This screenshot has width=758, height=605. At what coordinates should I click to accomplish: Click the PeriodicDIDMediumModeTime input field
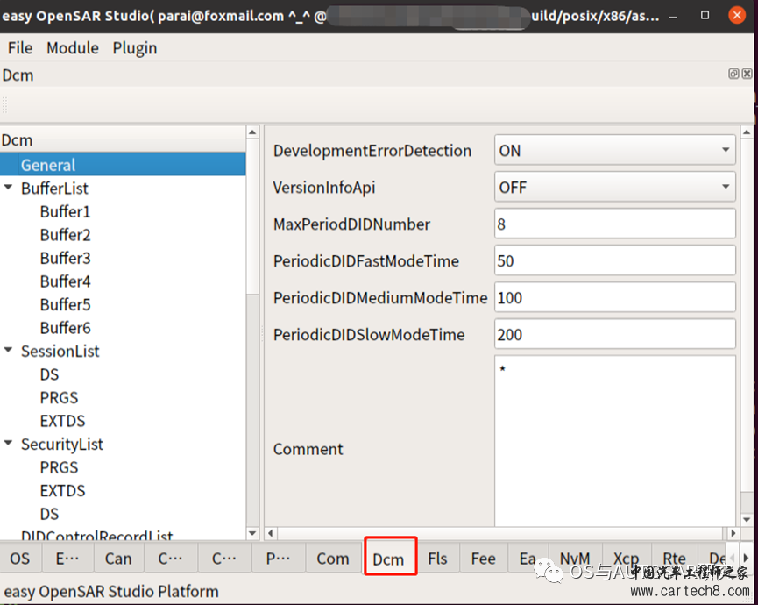(615, 297)
